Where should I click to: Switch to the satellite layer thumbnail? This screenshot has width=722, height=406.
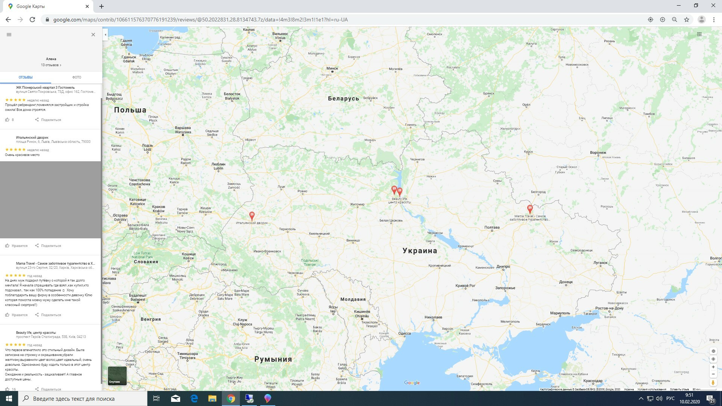click(x=117, y=376)
